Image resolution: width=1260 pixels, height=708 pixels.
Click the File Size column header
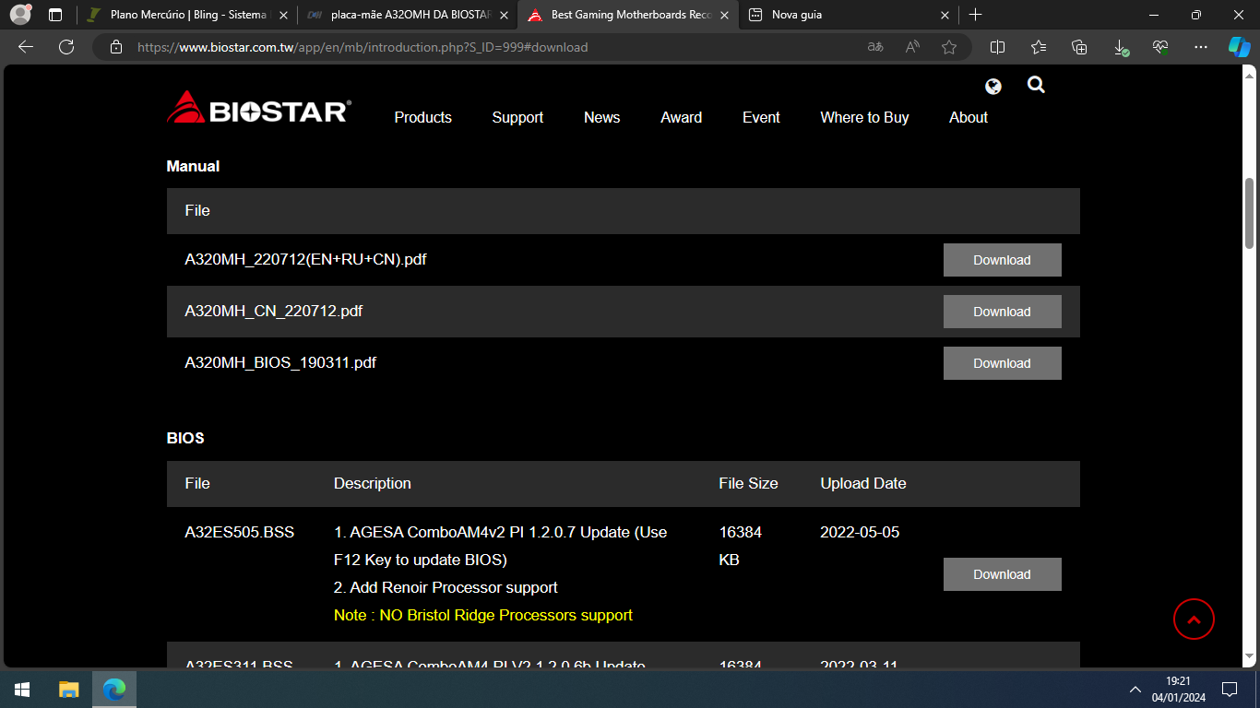tap(749, 484)
